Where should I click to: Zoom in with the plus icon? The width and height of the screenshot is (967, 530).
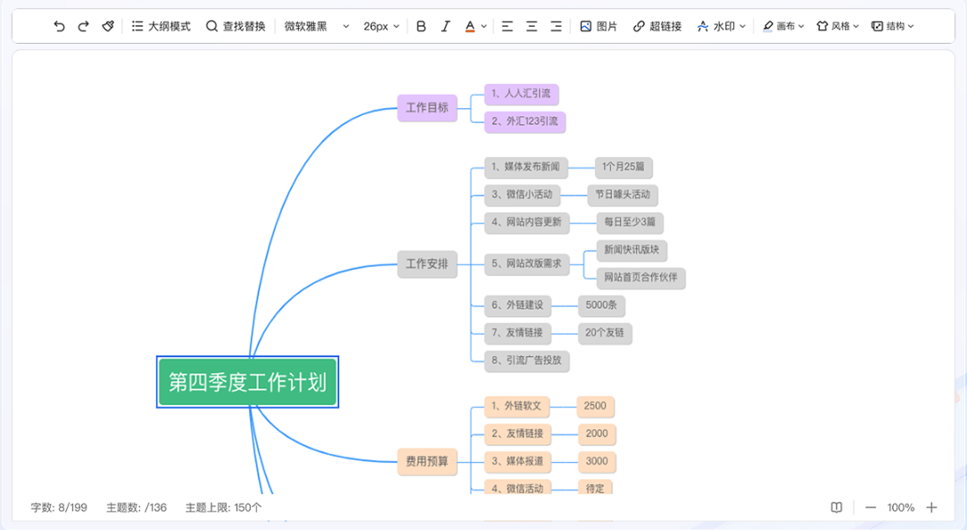click(931, 508)
